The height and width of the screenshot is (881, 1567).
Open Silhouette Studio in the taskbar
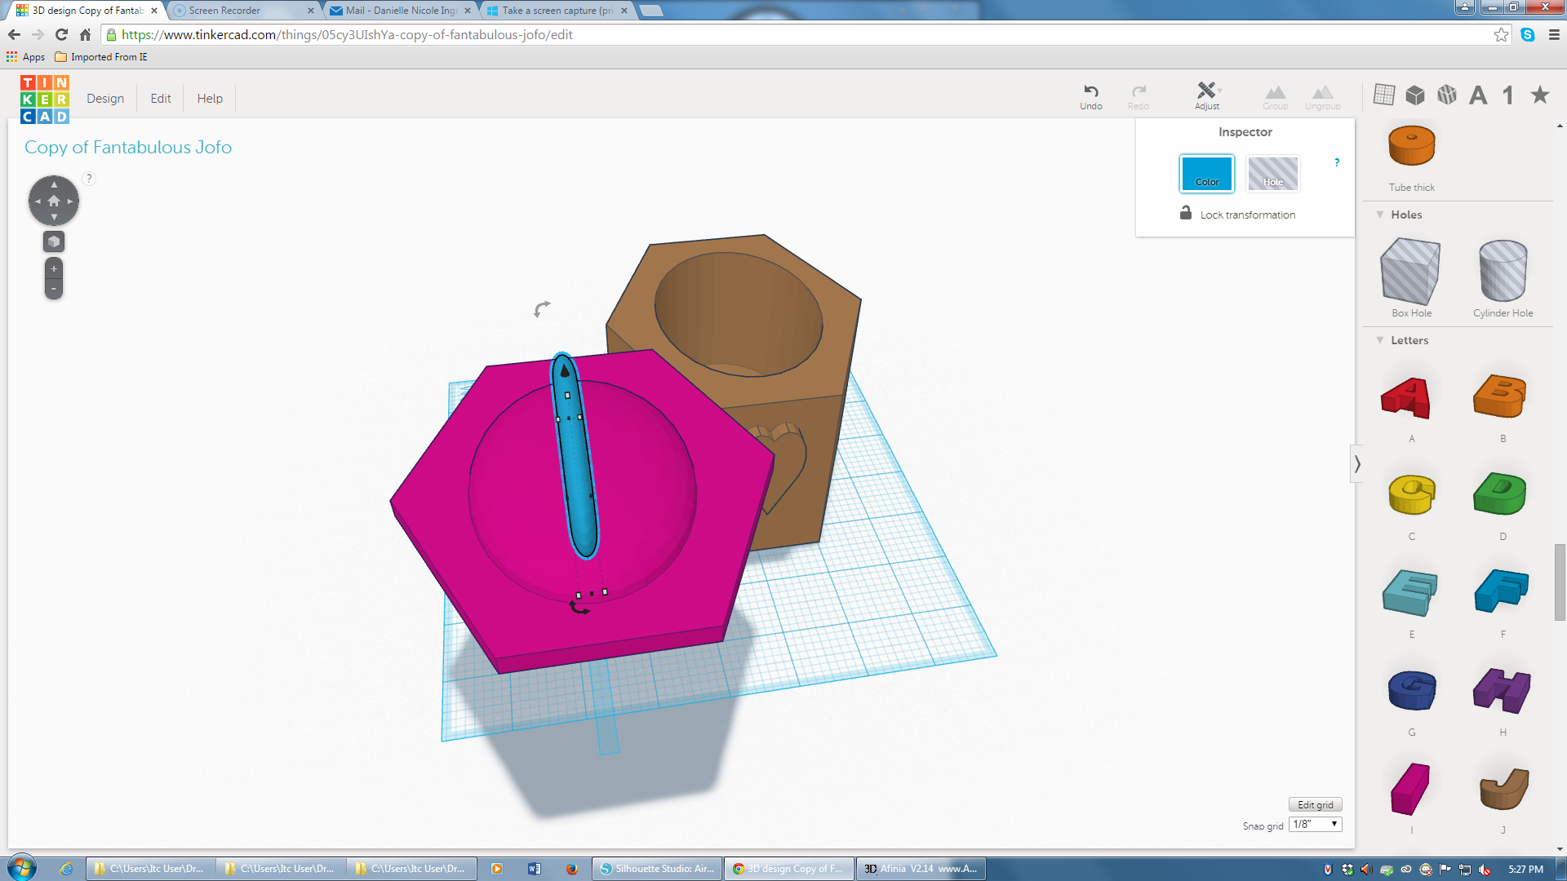tap(658, 869)
